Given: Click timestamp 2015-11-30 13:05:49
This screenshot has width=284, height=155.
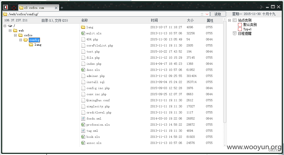Looking at the screenshot, I should click(x=166, y=39).
